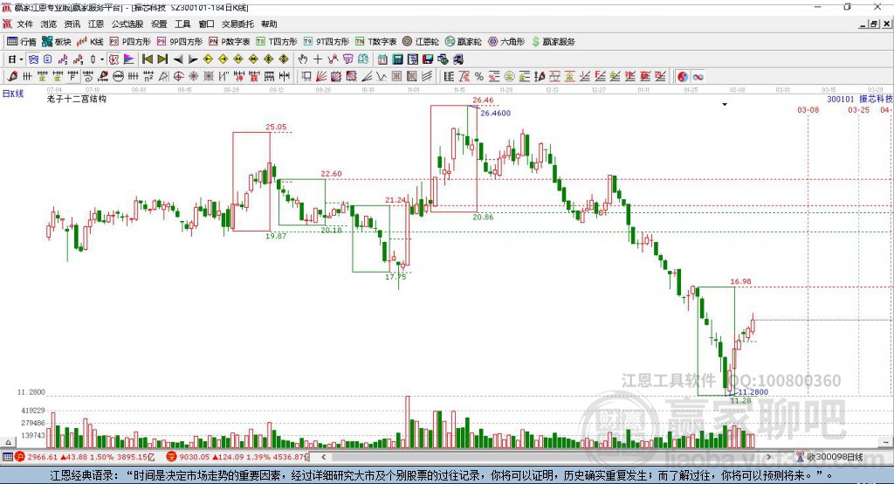The width and height of the screenshot is (894, 484).
Task: Open the P数字表 tool
Action: coord(230,42)
